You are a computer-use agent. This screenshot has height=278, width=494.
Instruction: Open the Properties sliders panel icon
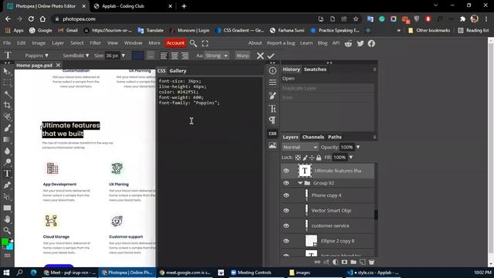click(x=272, y=83)
